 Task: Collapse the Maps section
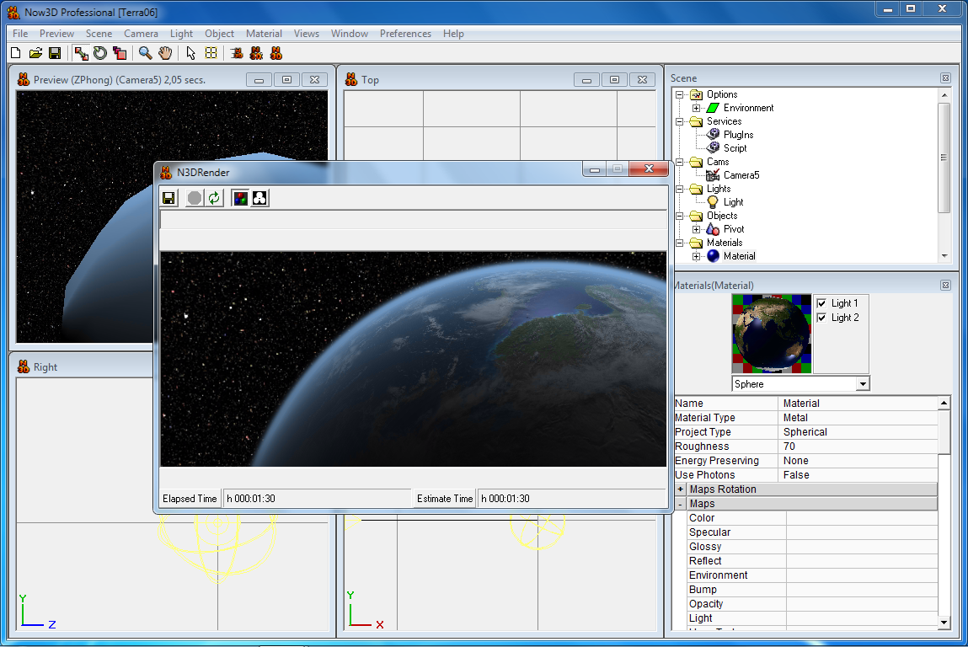pyautogui.click(x=681, y=504)
